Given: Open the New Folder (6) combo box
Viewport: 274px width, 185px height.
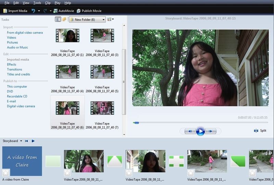Looking at the screenshot, I should coord(87,20).
